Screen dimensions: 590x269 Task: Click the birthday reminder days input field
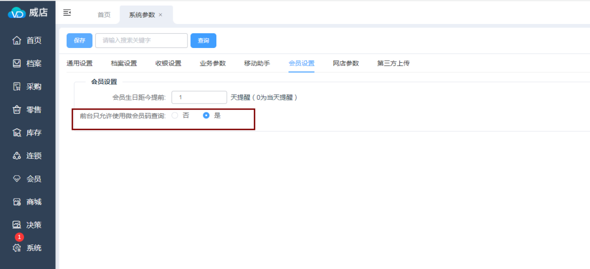pos(199,97)
